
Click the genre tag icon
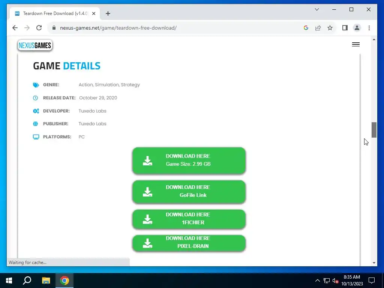coord(36,85)
